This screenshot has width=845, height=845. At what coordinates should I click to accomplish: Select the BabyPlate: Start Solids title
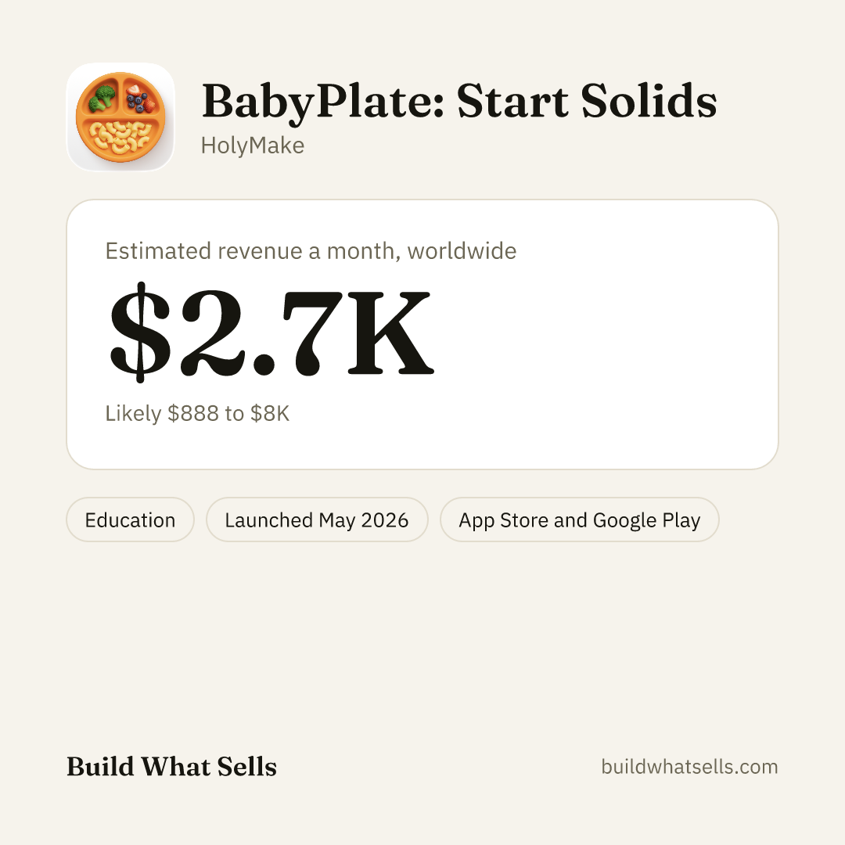[459, 101]
